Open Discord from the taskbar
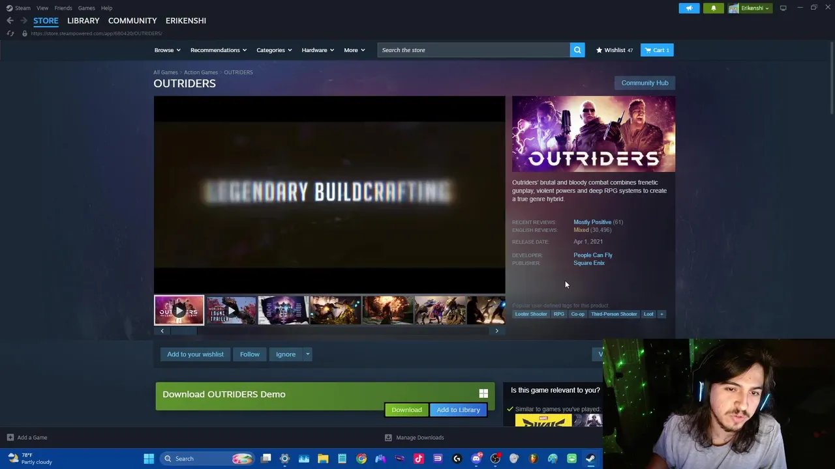The image size is (835, 469). [476, 459]
